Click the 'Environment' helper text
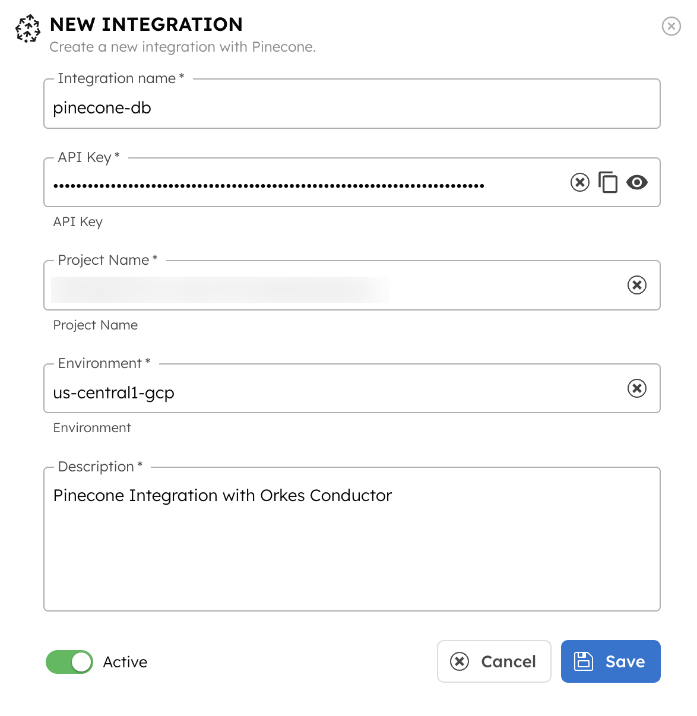Viewport: 697px width, 716px height. coord(92,428)
